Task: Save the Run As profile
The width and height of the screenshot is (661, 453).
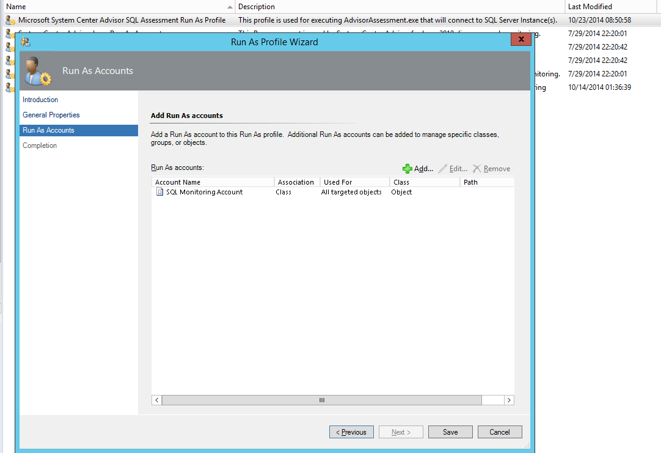Action: click(x=450, y=432)
